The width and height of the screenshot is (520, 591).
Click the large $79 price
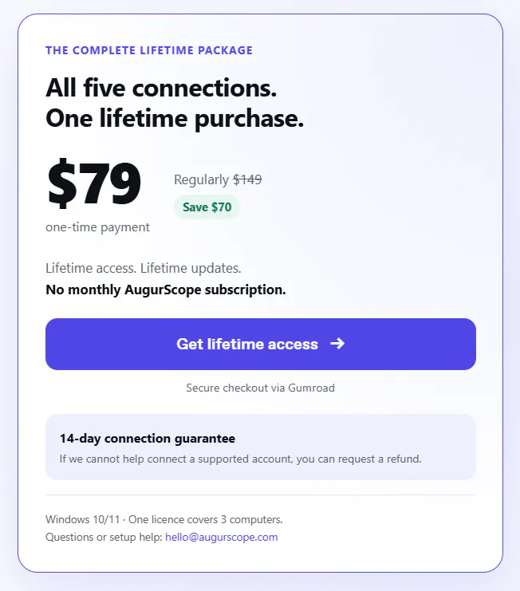click(93, 183)
